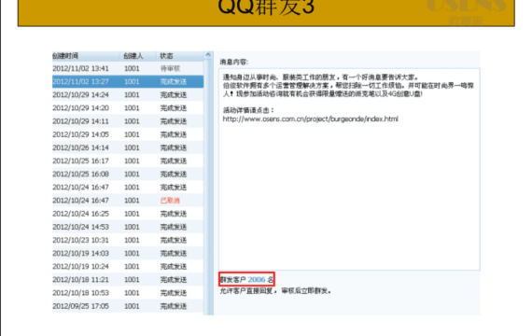Select the row dated 2012/10/24 14:53
532x336 pixels.
pos(128,227)
